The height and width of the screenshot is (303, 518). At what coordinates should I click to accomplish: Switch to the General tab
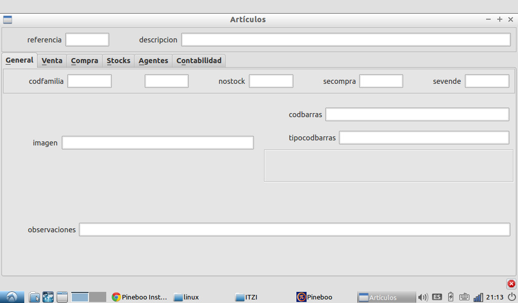20,60
